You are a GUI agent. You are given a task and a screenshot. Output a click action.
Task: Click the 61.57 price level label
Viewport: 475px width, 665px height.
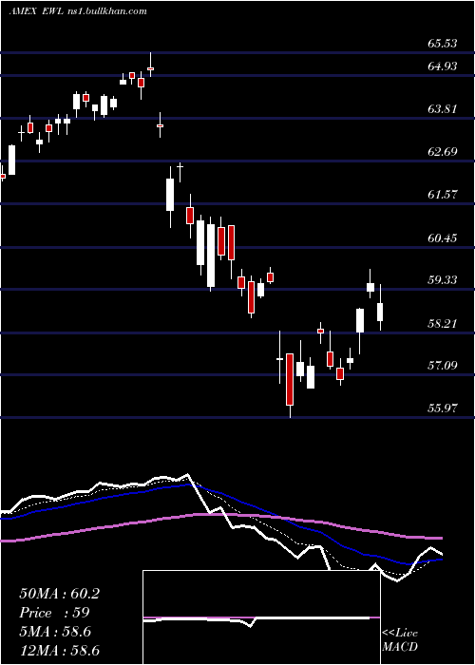coord(443,195)
